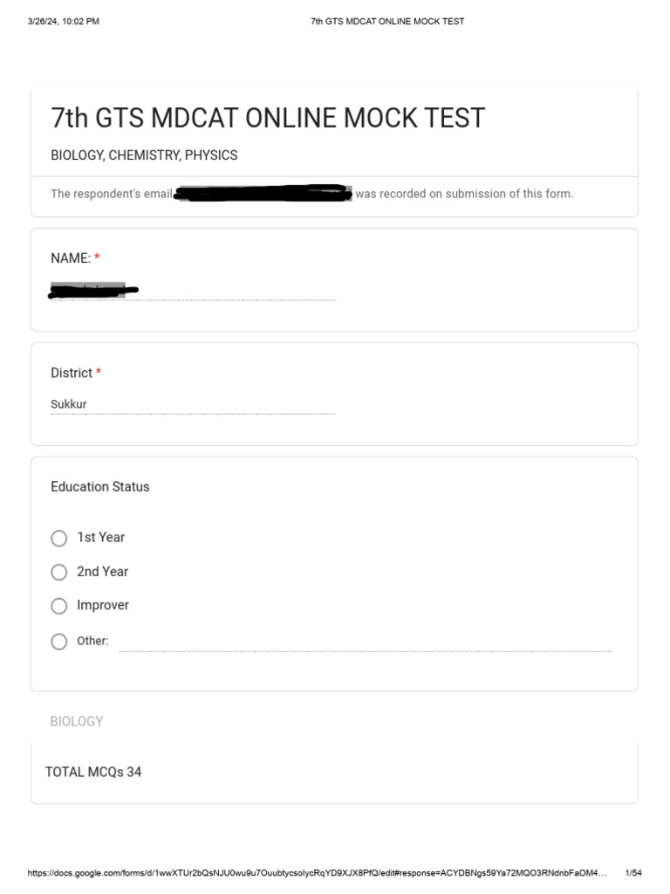Click the NAME answer input field
This screenshot has width=670, height=894.
click(x=192, y=292)
